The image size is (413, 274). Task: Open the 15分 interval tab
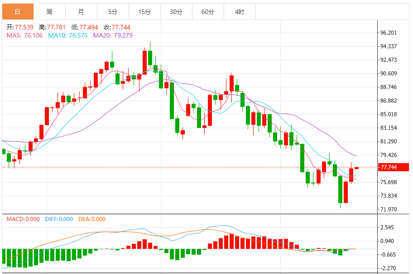(x=144, y=12)
